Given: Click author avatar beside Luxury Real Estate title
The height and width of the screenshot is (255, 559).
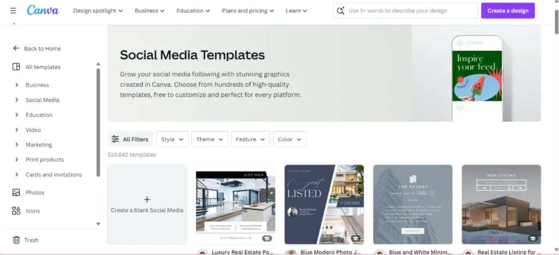Looking at the screenshot, I should tap(202, 252).
